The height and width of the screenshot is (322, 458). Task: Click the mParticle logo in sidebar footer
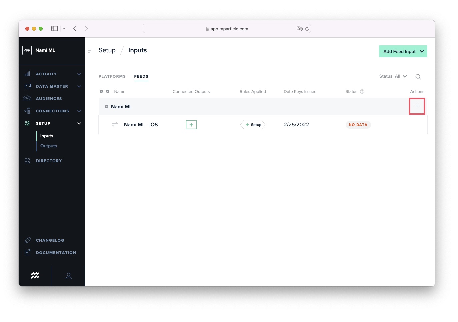35,275
